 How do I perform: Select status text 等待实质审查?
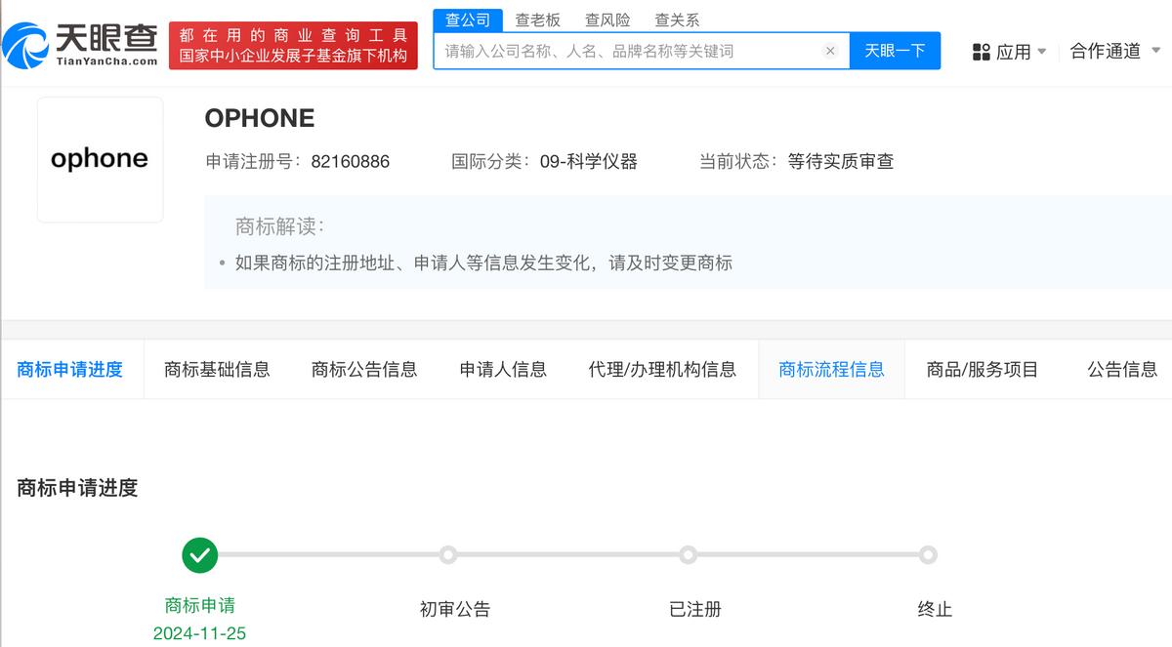pos(841,162)
